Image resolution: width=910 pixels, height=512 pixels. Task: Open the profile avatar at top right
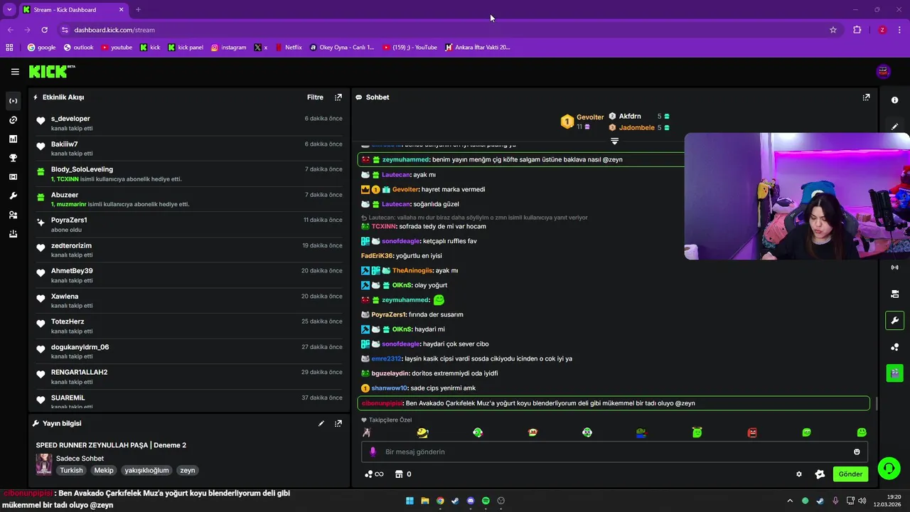coord(883,71)
